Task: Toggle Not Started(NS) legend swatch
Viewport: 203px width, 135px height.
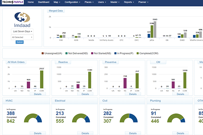Action: click(92, 53)
